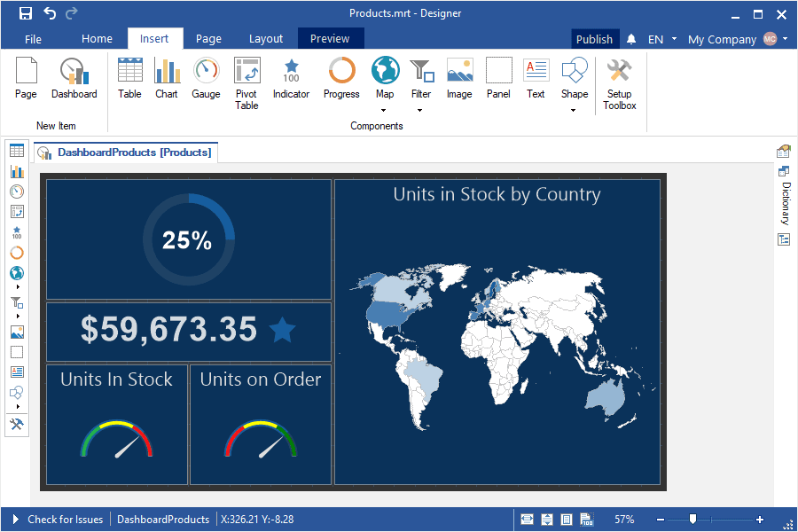
Task: Expand the Filter ribbon dropdown arrow
Action: coord(420,110)
